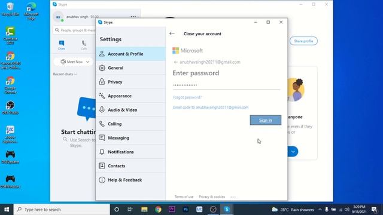Expand the Meet Now dropdown
This screenshot has height=215, width=383.
click(87, 62)
